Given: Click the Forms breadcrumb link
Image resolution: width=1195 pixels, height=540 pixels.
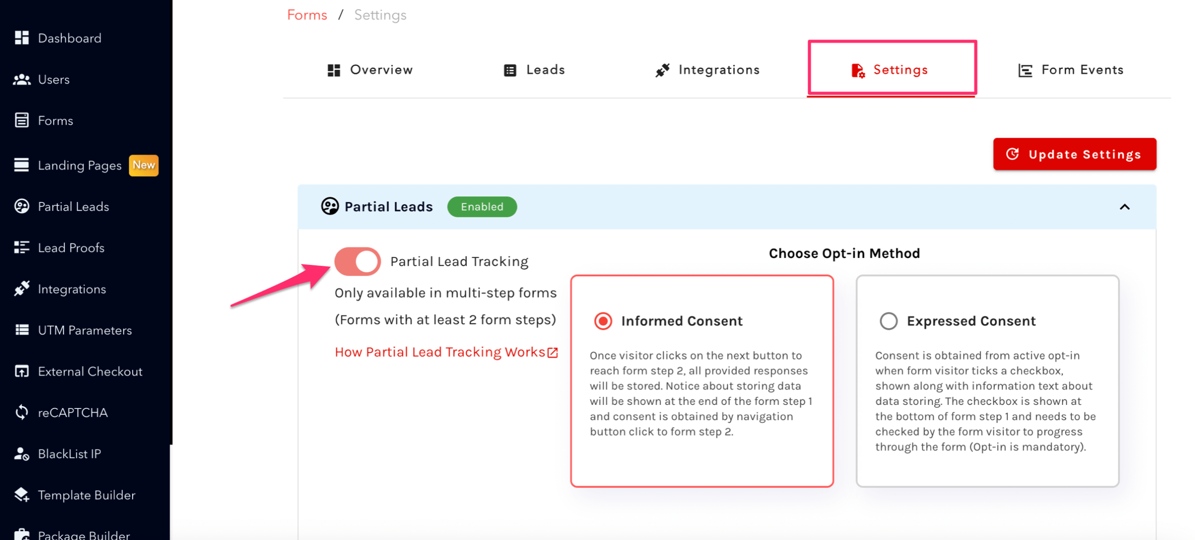Looking at the screenshot, I should [x=307, y=15].
